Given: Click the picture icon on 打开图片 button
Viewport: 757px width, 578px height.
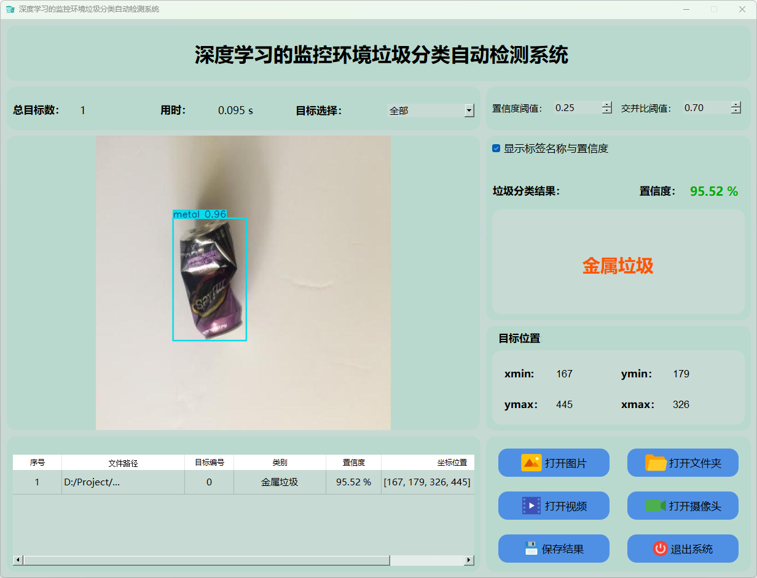Looking at the screenshot, I should (x=531, y=463).
